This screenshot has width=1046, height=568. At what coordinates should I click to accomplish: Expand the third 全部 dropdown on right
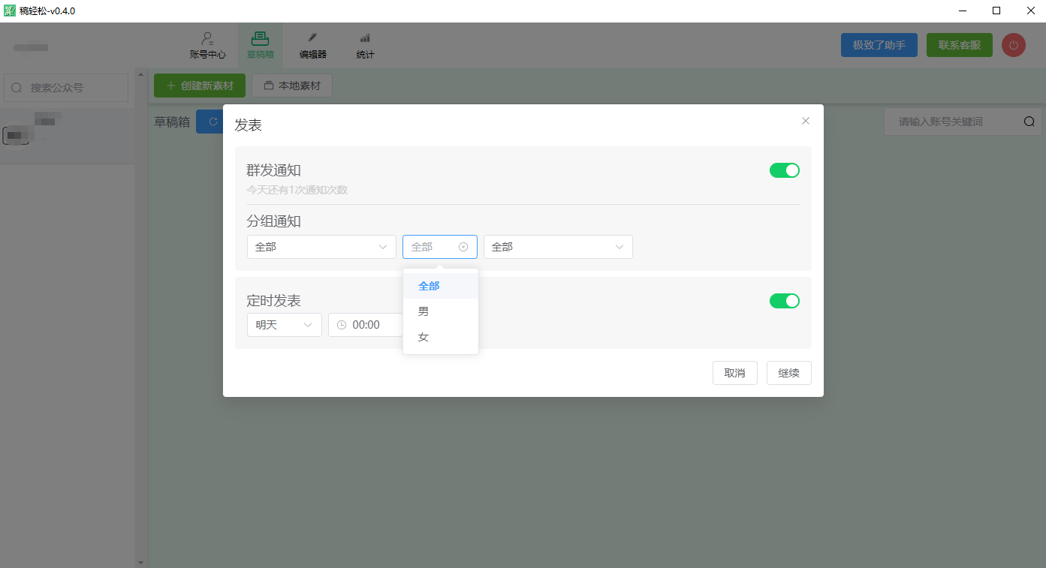coord(557,247)
